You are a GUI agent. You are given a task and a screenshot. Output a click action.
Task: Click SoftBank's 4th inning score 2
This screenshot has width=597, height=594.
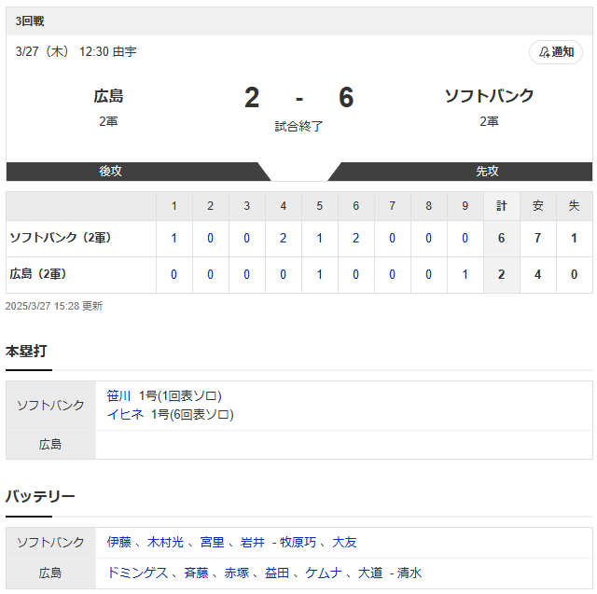[x=284, y=238]
